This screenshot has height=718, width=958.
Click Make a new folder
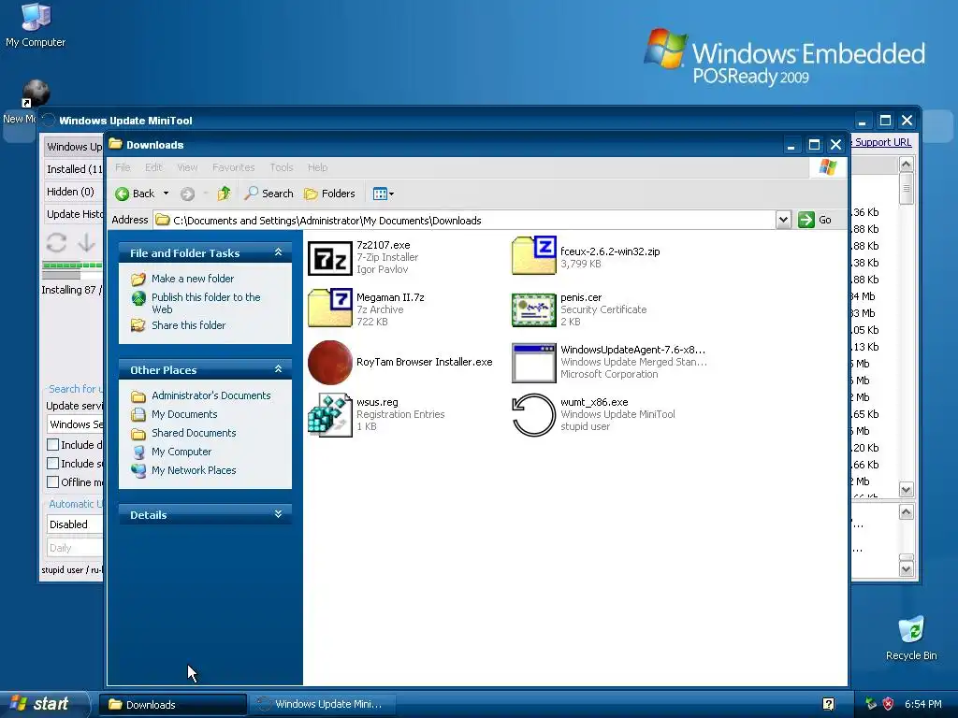(x=193, y=279)
